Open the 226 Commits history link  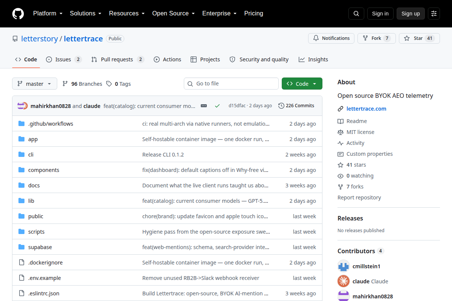(296, 106)
